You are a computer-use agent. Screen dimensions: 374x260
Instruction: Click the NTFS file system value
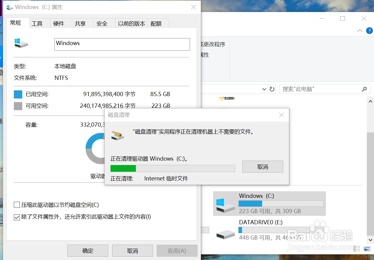[61, 78]
